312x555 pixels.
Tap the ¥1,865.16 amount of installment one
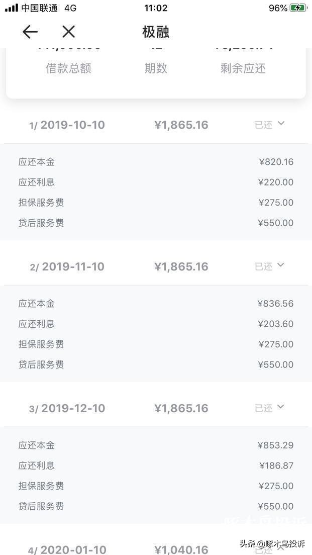(x=181, y=125)
